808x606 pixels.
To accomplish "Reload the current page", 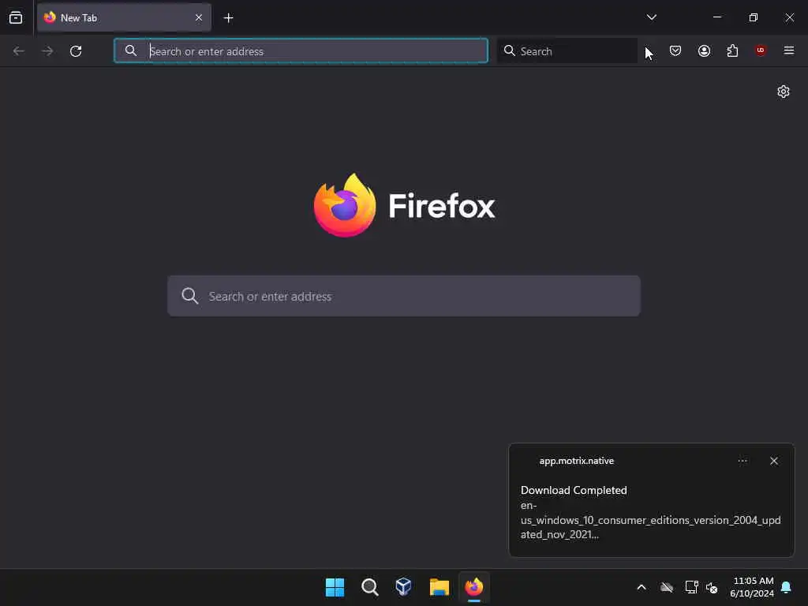I will point(76,51).
